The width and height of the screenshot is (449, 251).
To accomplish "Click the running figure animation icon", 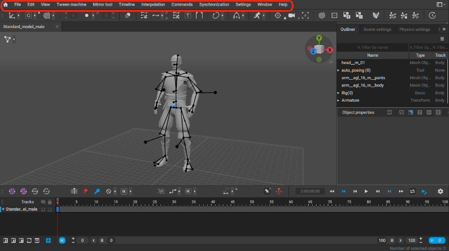I will 256,16.
